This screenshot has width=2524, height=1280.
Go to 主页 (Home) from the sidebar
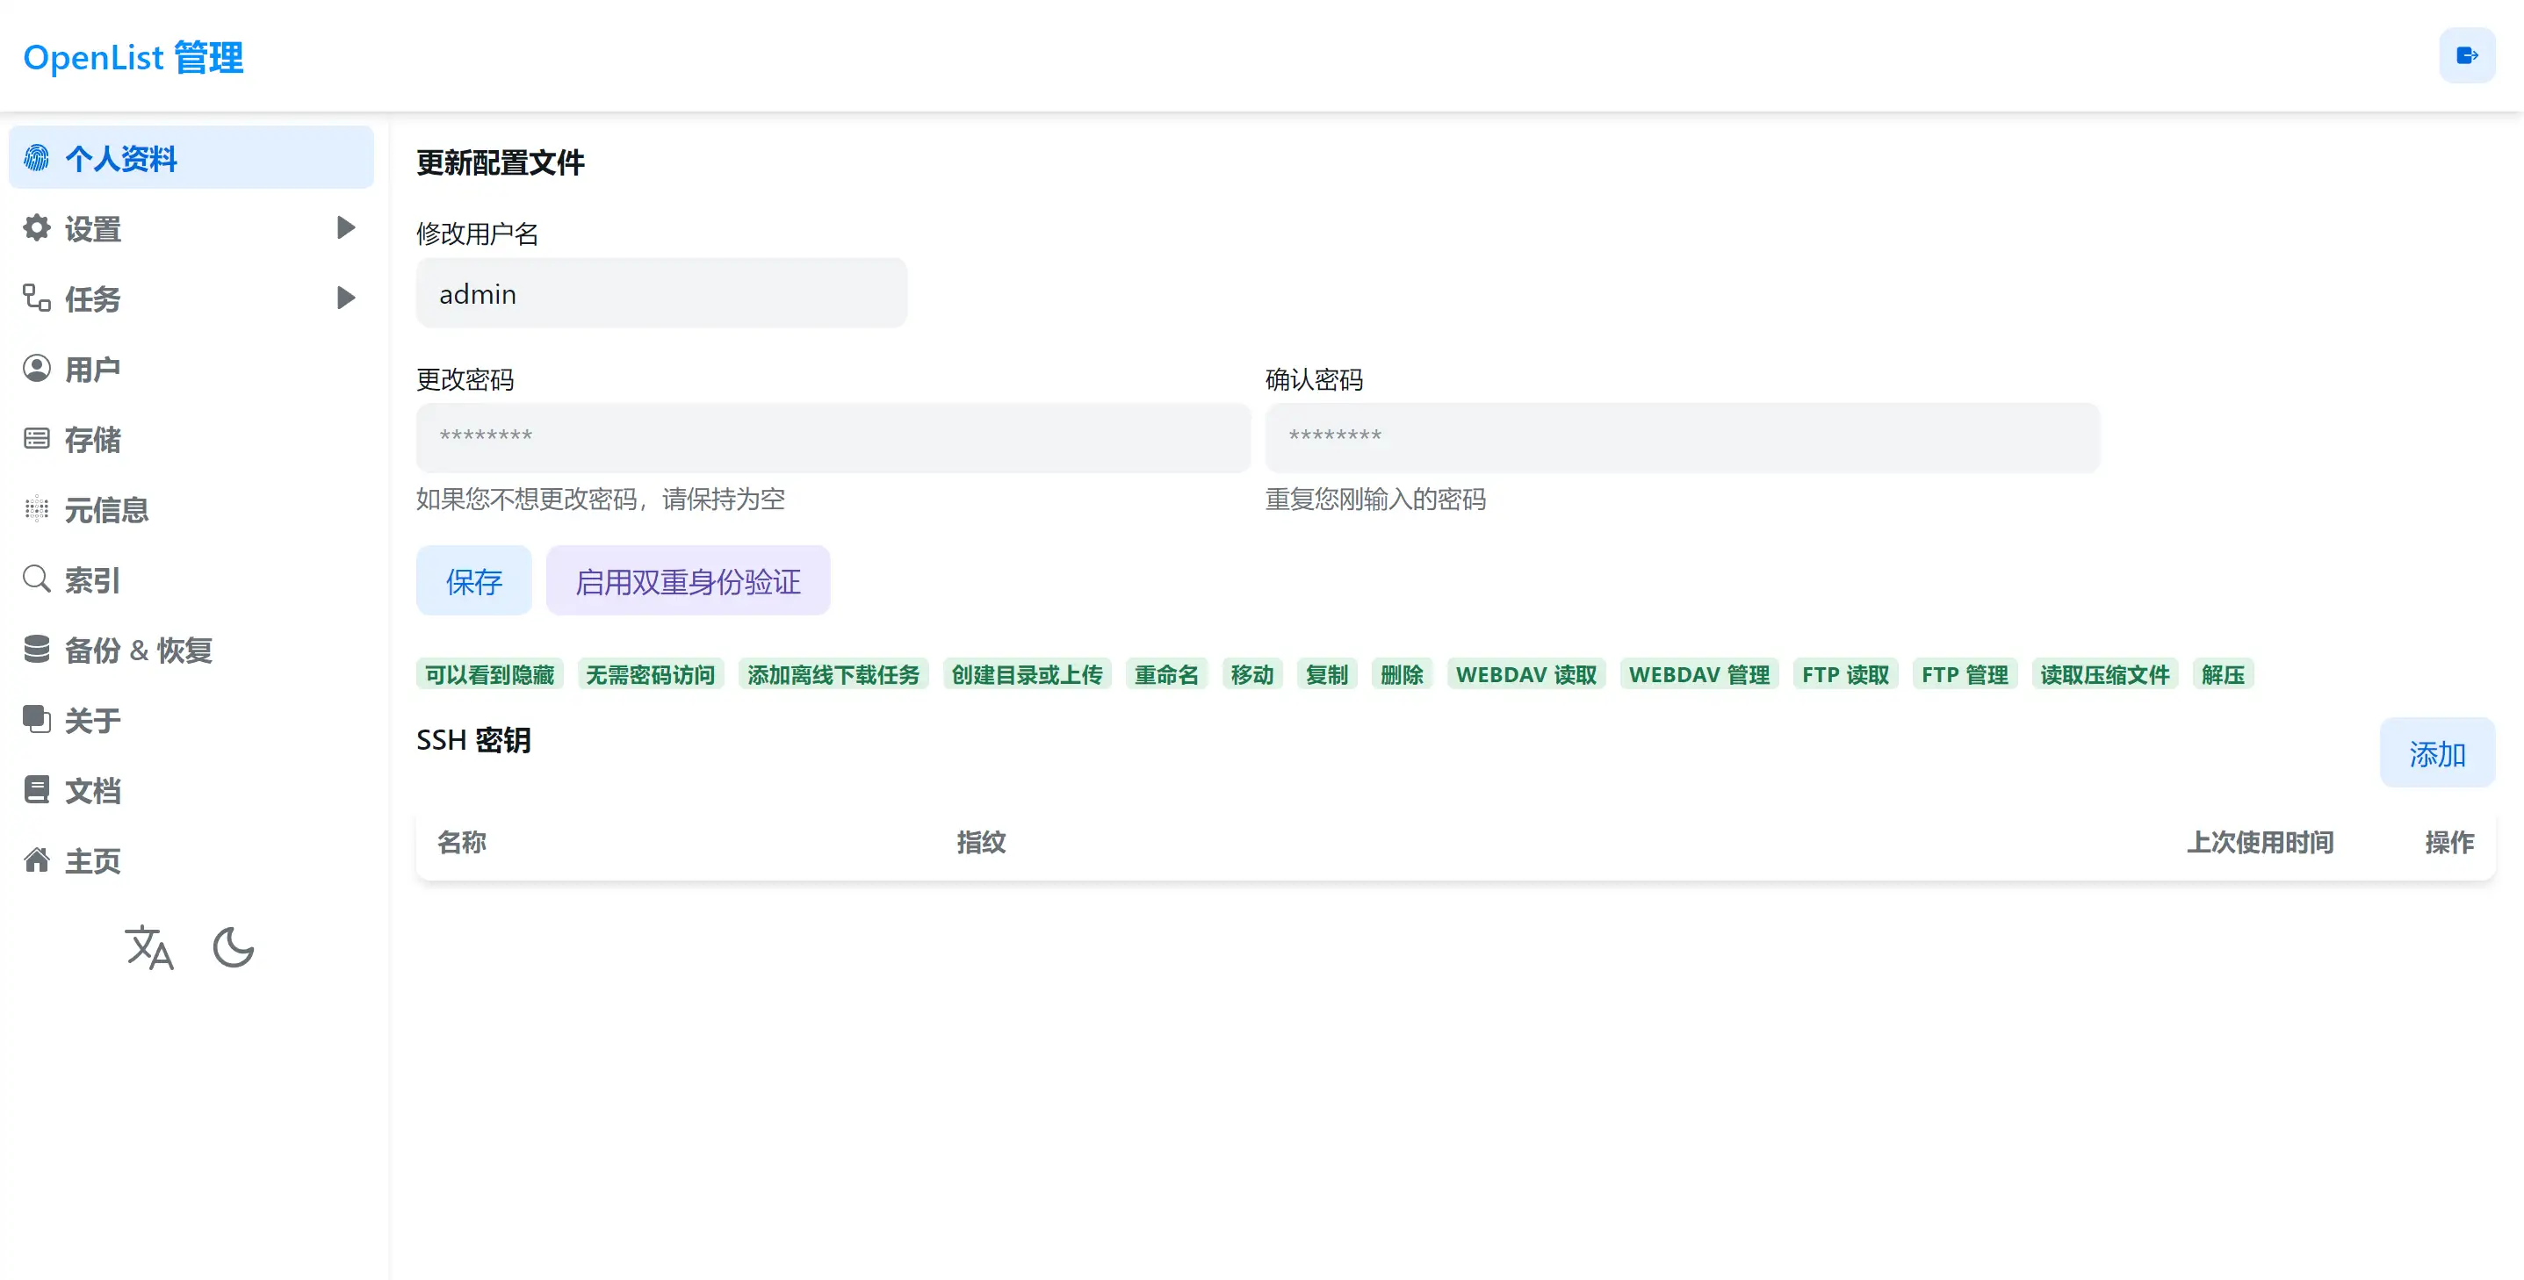(92, 861)
